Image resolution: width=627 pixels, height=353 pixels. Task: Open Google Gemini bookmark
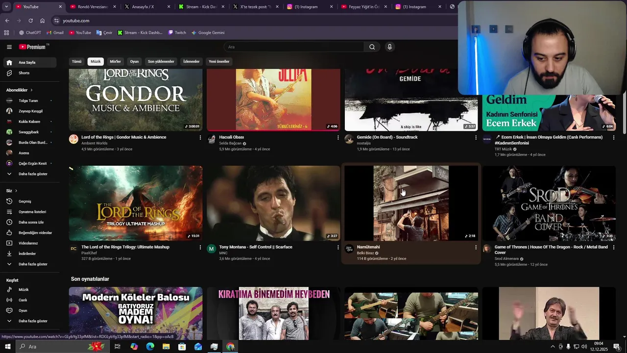tap(208, 33)
